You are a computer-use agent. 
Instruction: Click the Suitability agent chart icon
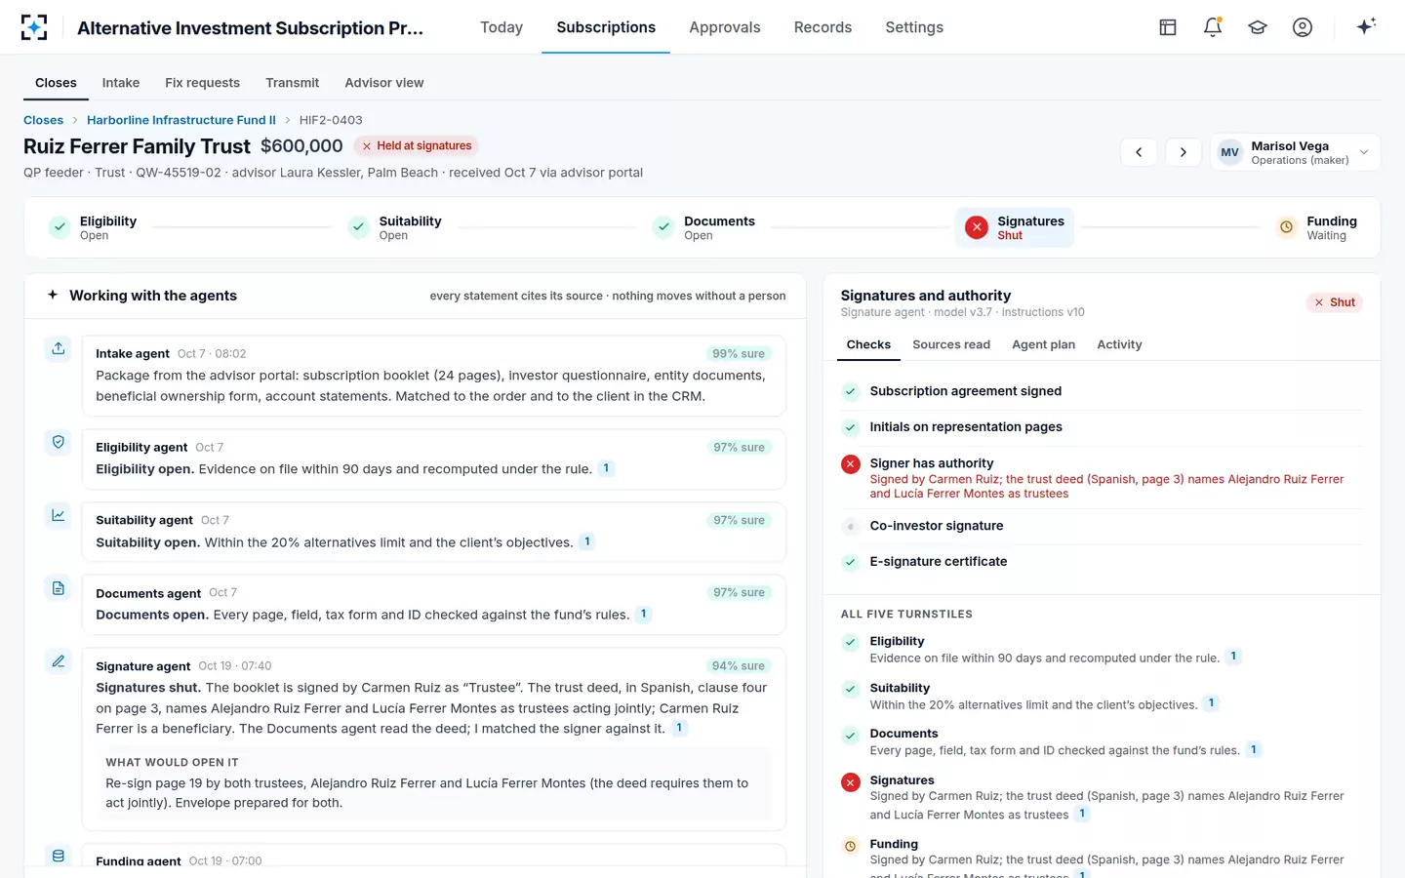pyautogui.click(x=59, y=515)
